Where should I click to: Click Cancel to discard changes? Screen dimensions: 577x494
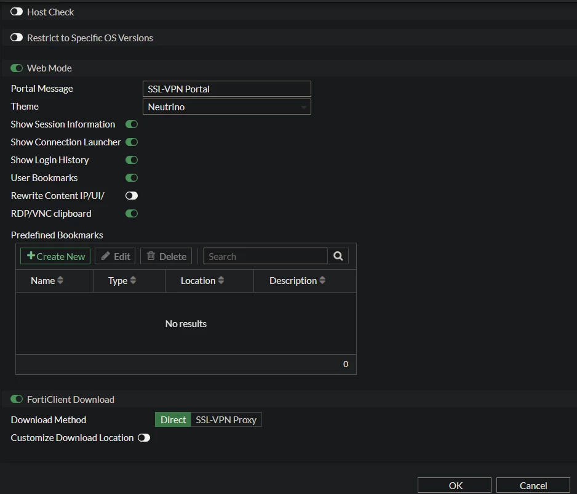[533, 485]
